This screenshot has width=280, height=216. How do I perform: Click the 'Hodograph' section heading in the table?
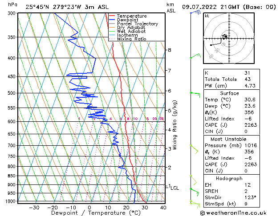click(229, 179)
